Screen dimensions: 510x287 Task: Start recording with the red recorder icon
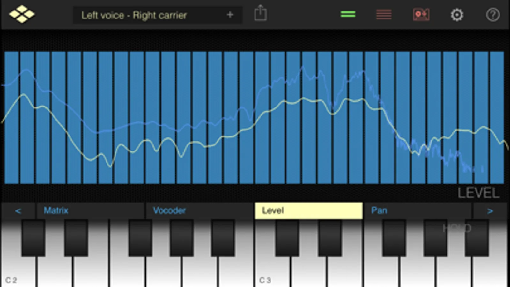421,14
